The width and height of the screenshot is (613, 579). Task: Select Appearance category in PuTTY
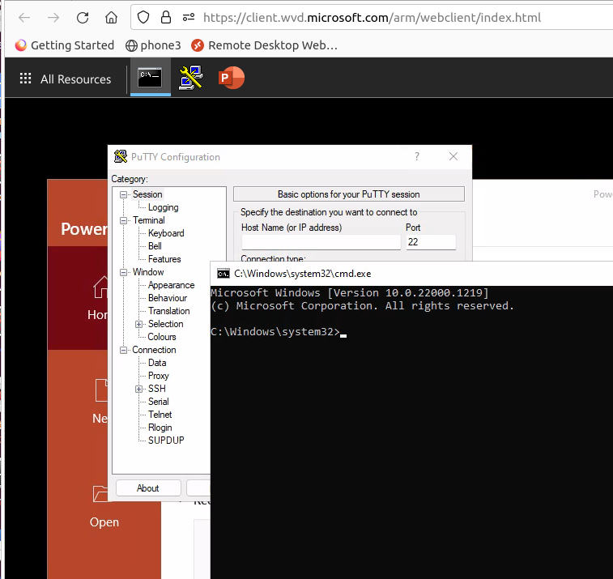(x=171, y=285)
